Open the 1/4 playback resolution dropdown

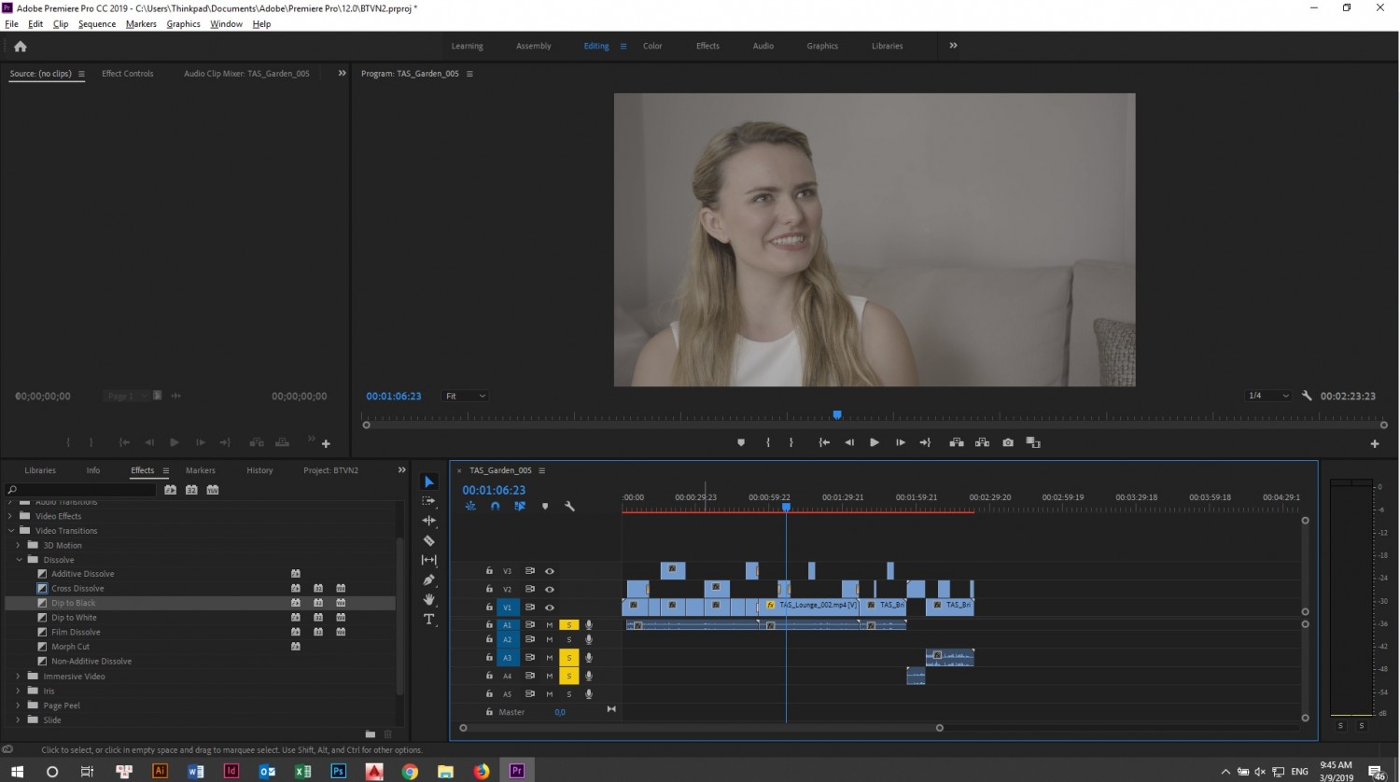click(x=1268, y=396)
